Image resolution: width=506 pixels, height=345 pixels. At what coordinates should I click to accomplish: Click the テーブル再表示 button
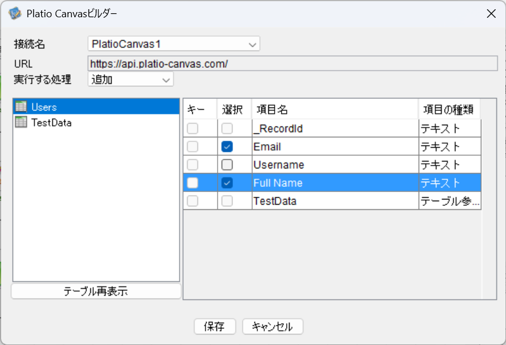(96, 292)
